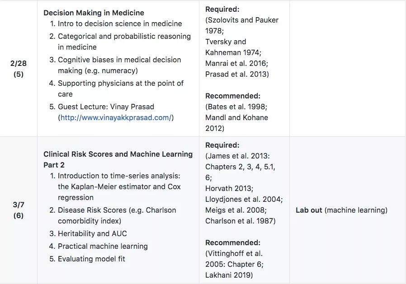
Task: Click the Szolovits and Pauker 1978 reference
Action: point(242,25)
